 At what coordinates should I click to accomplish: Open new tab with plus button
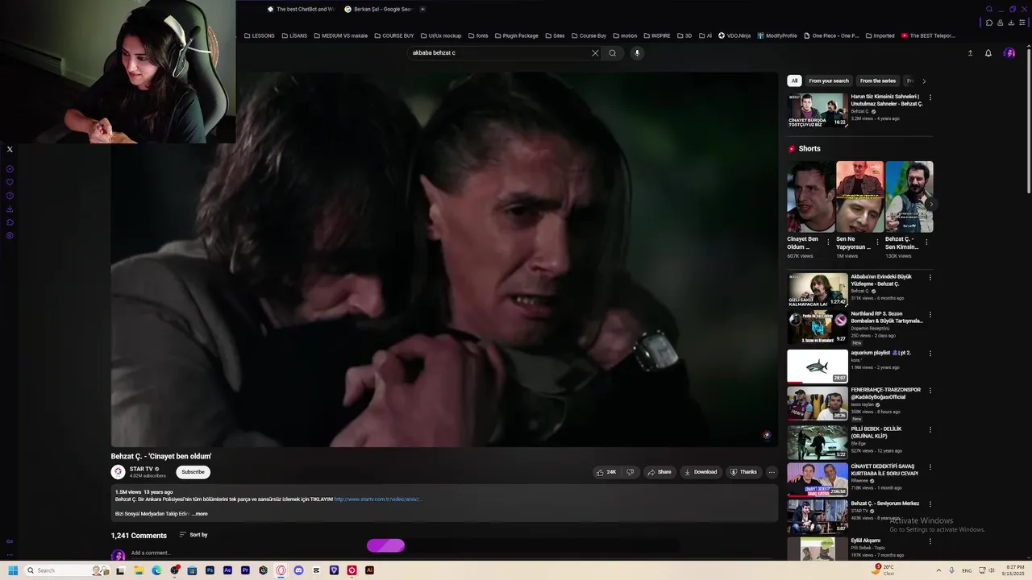click(422, 10)
